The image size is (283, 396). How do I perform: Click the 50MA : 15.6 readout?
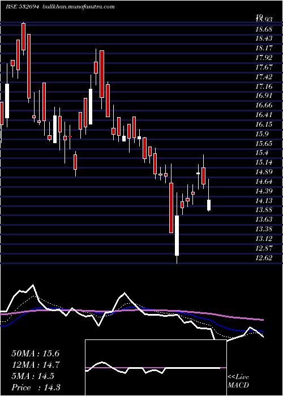[35, 354]
